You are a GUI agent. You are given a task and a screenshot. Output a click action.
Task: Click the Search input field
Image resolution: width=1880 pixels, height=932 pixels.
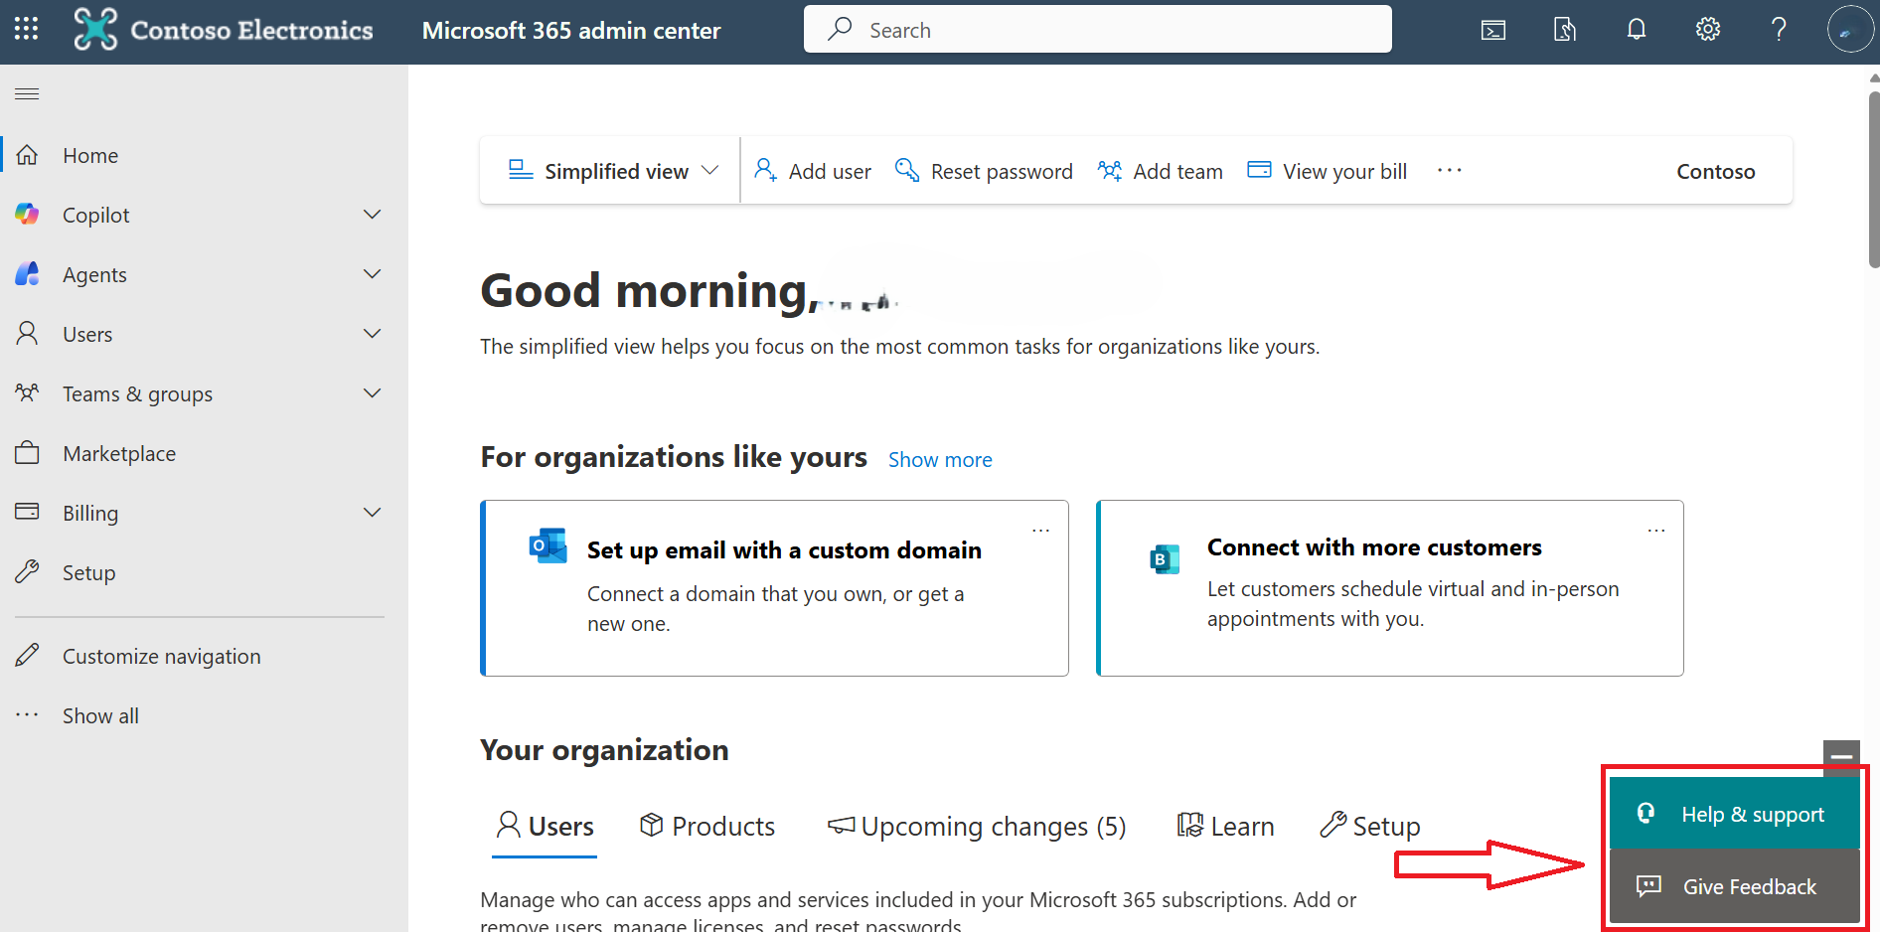point(1097,30)
